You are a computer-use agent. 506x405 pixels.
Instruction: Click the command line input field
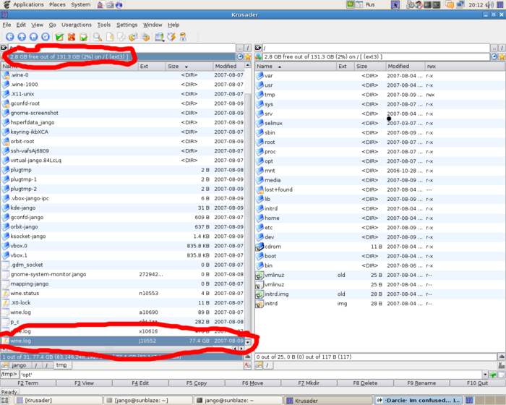click(x=251, y=375)
